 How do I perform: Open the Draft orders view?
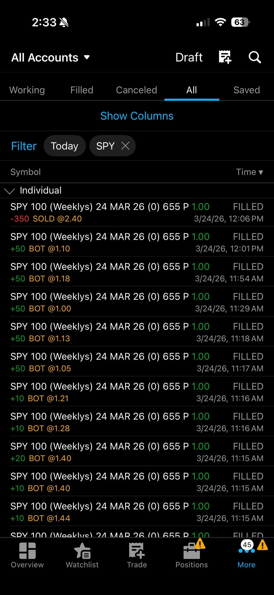click(189, 57)
